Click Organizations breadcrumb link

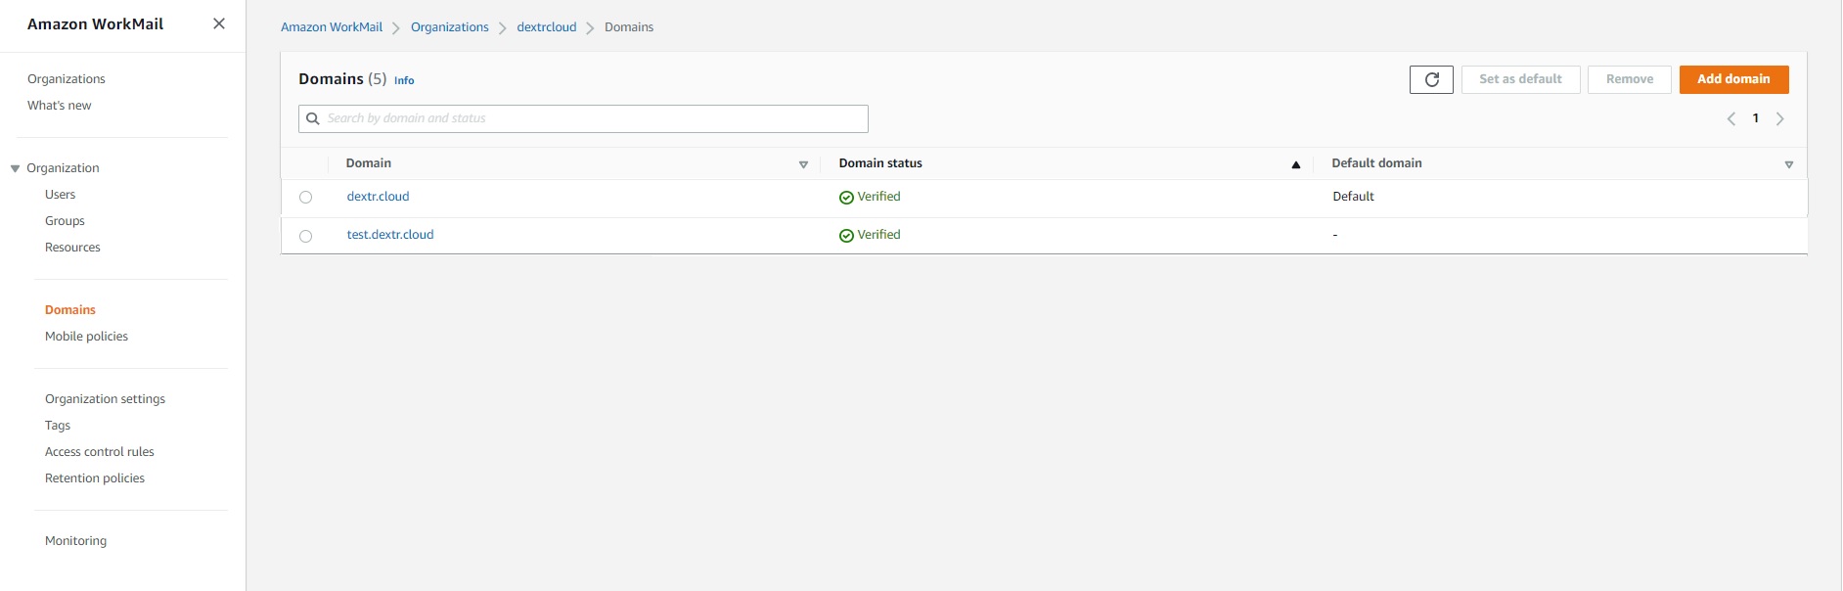[450, 27]
